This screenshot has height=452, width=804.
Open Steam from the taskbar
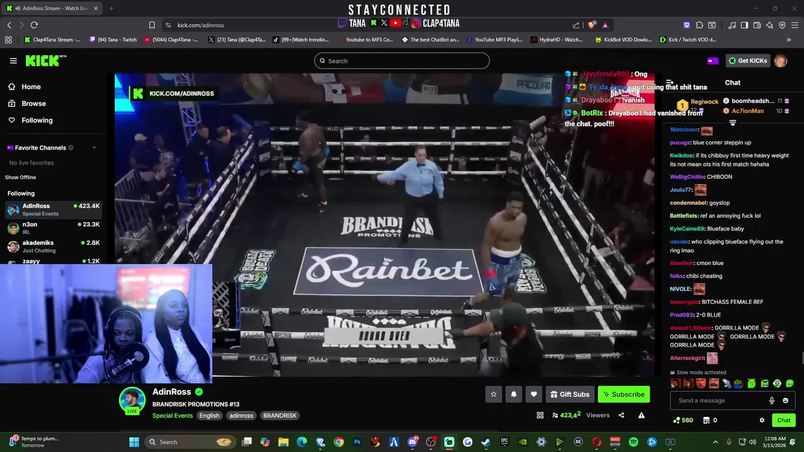pyautogui.click(x=486, y=442)
